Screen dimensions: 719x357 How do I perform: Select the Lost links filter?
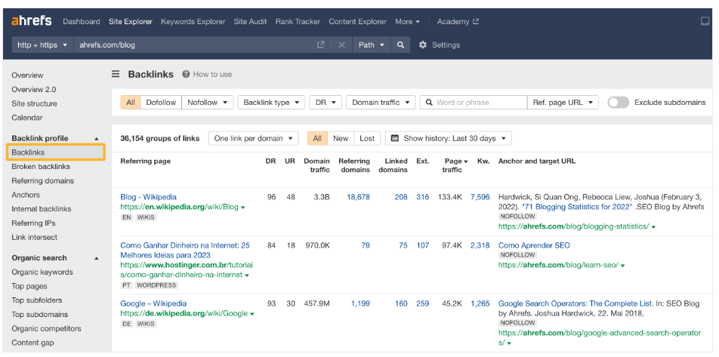click(367, 138)
